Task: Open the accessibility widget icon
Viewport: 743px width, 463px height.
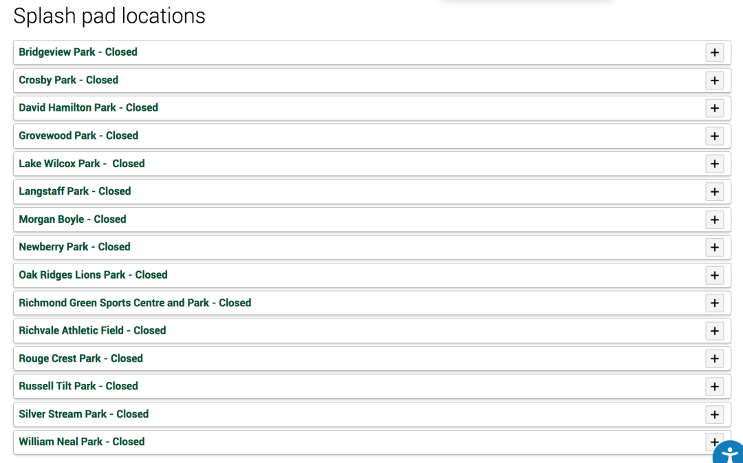Action: click(729, 452)
